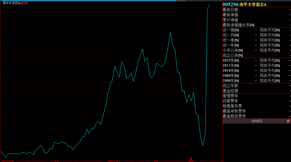Click the 2008年(%) label

tap(231, 81)
